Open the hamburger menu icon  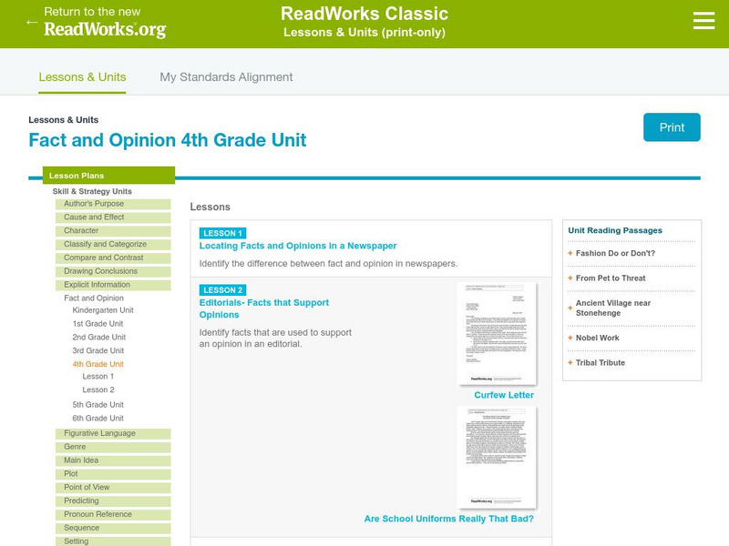tap(703, 21)
